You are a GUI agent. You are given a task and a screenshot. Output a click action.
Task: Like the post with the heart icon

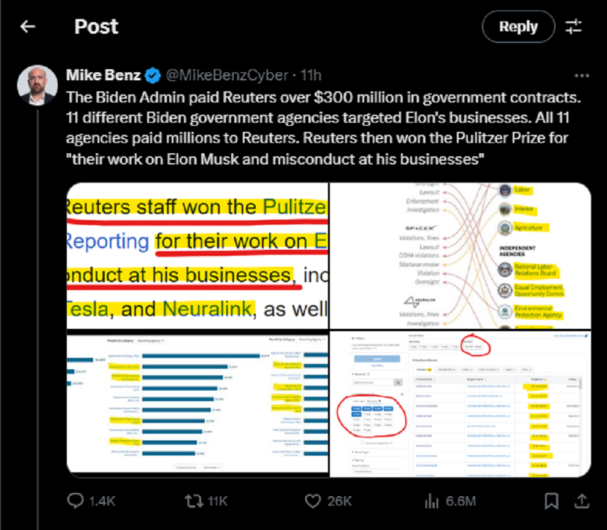click(313, 501)
